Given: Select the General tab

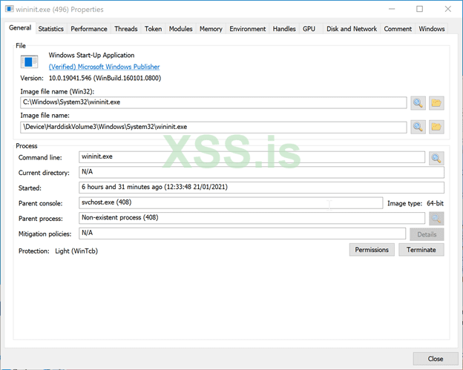Looking at the screenshot, I should click(20, 27).
